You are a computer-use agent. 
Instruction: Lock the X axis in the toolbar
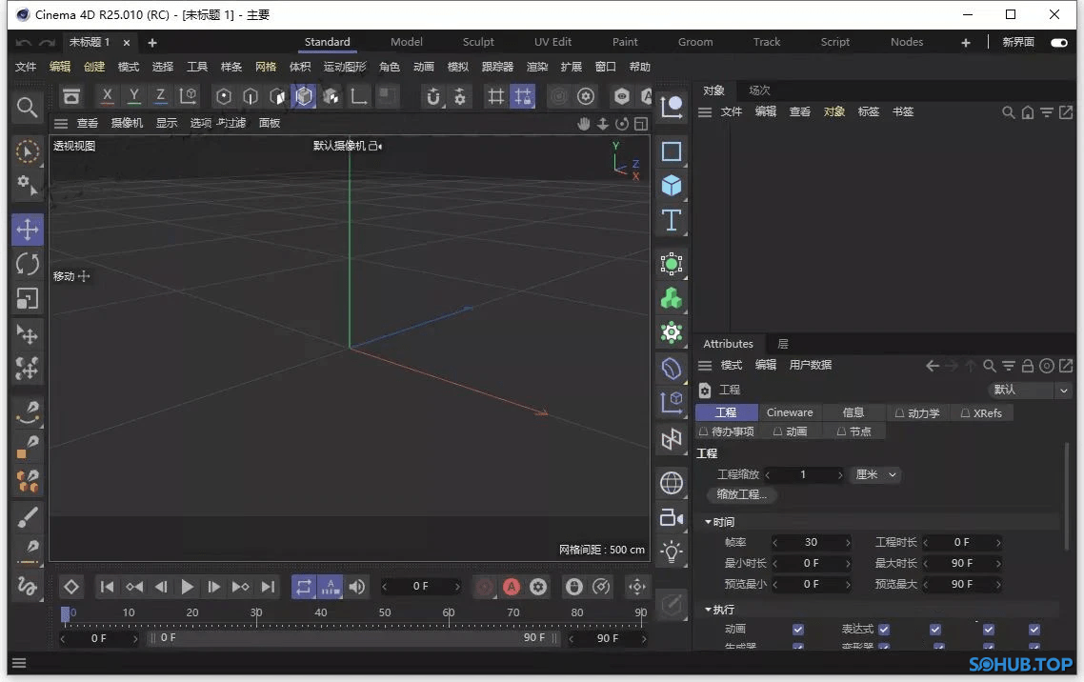click(106, 95)
